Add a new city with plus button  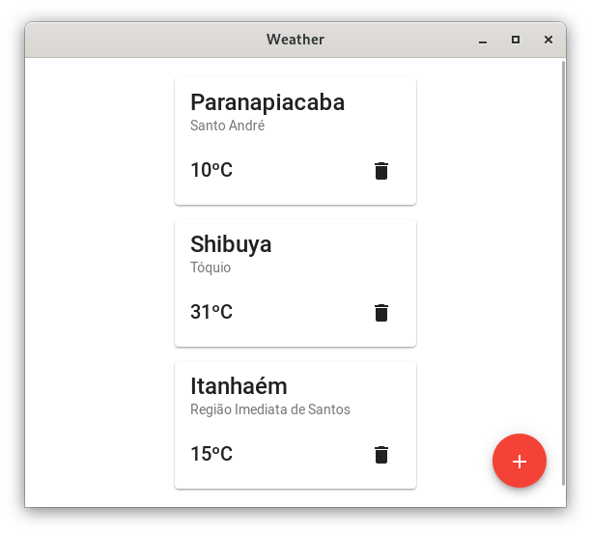point(520,462)
